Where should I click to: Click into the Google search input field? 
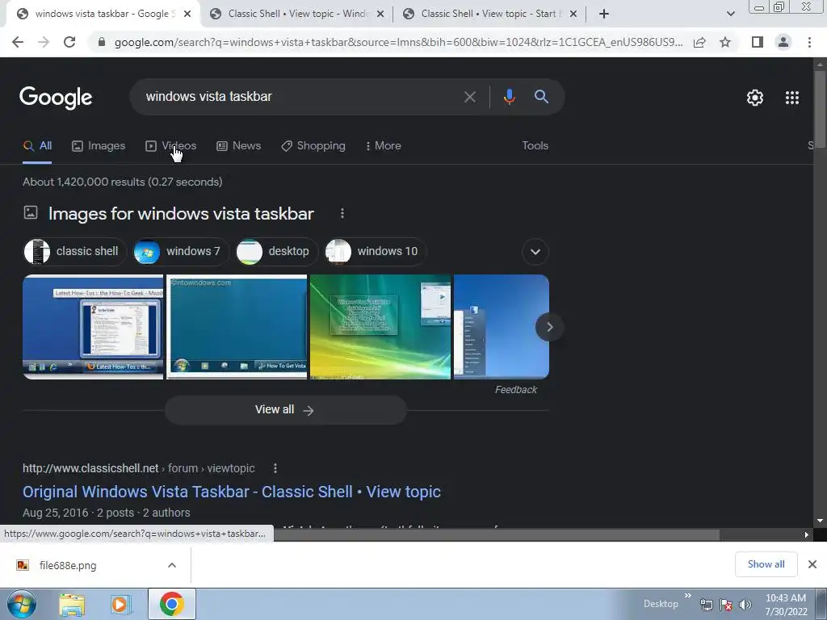point(300,97)
